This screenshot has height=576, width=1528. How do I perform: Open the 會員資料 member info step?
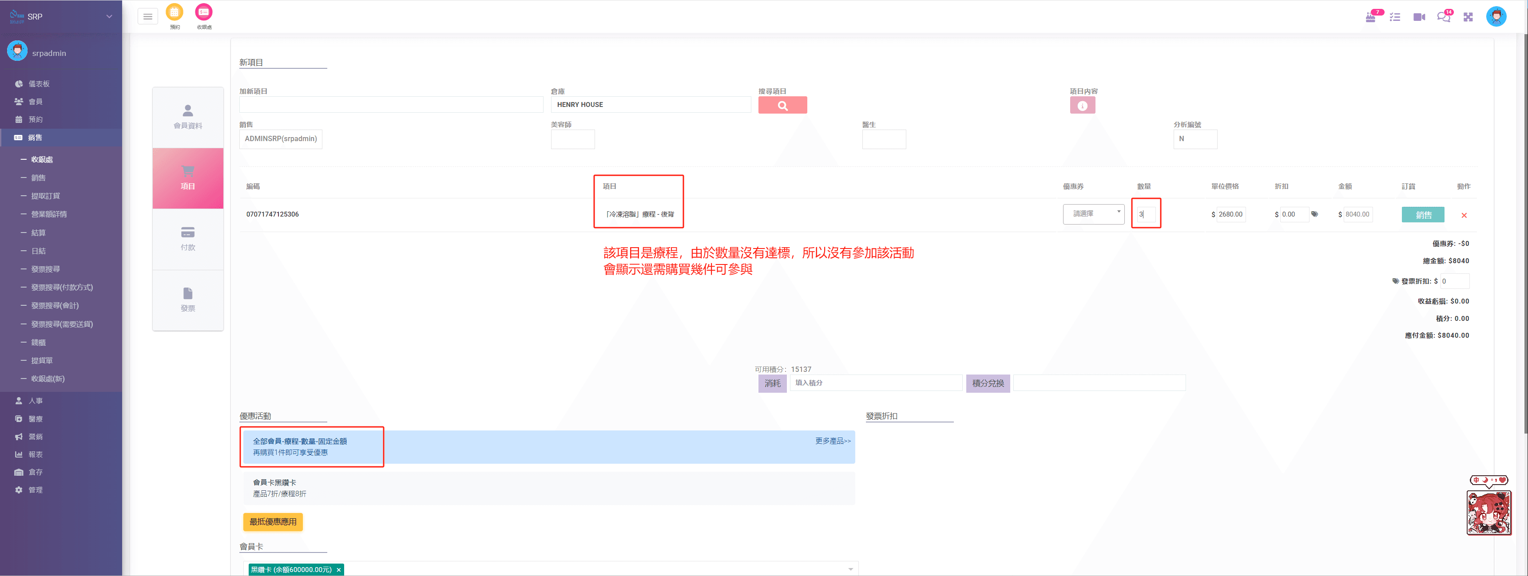[x=187, y=117]
